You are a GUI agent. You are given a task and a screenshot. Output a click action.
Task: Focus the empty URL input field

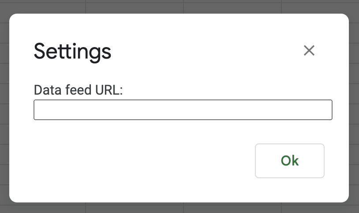click(x=183, y=110)
